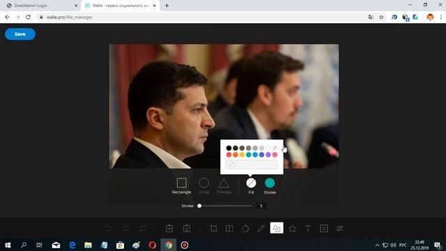Image resolution: width=446 pixels, height=251 pixels.
Task: Open the notification center
Action: [x=438, y=245]
